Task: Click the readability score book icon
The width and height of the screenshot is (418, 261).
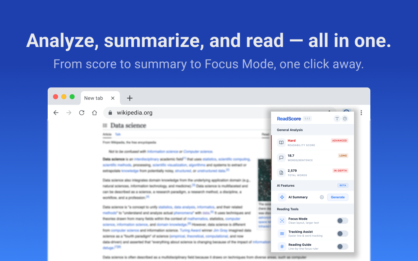Action: pos(281,142)
